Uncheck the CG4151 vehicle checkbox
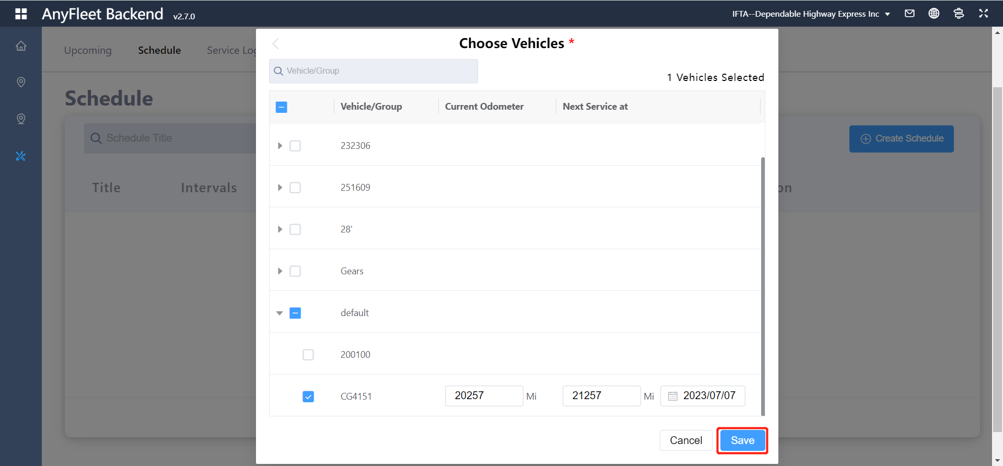 tap(308, 397)
